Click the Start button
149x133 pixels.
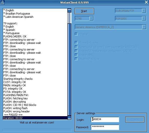pyautogui.click(x=84, y=11)
